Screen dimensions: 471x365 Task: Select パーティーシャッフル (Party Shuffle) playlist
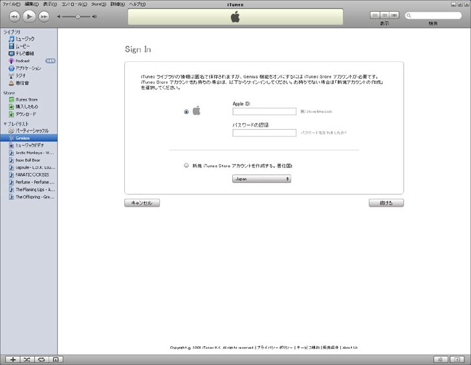point(28,130)
